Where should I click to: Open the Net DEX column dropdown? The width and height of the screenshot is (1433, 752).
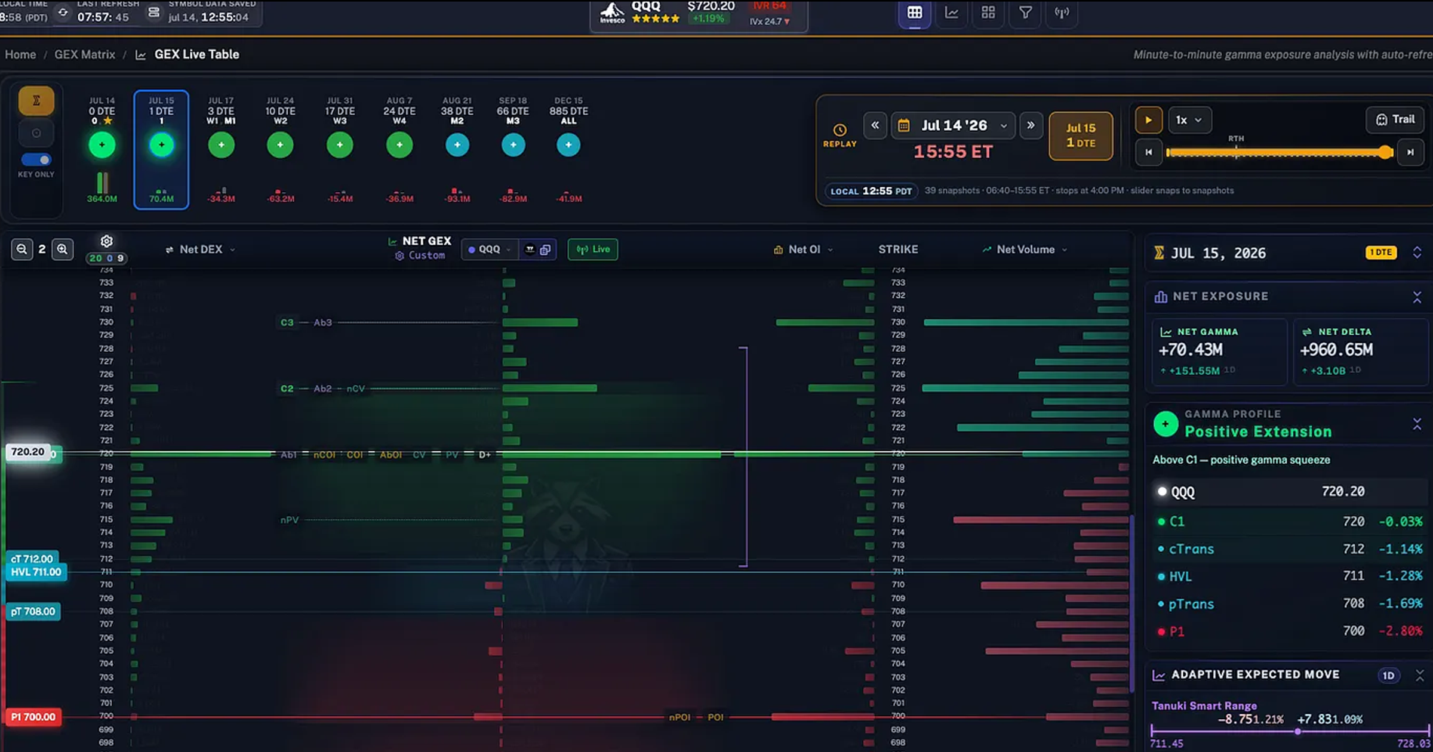tap(201, 249)
